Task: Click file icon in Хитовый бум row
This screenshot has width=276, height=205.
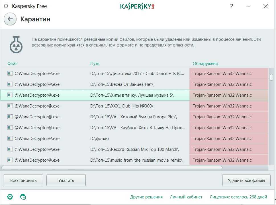Action: (x=10, y=117)
